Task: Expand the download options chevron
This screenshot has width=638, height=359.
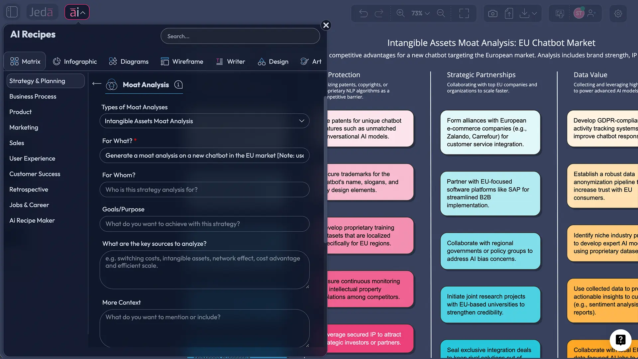Action: click(534, 13)
